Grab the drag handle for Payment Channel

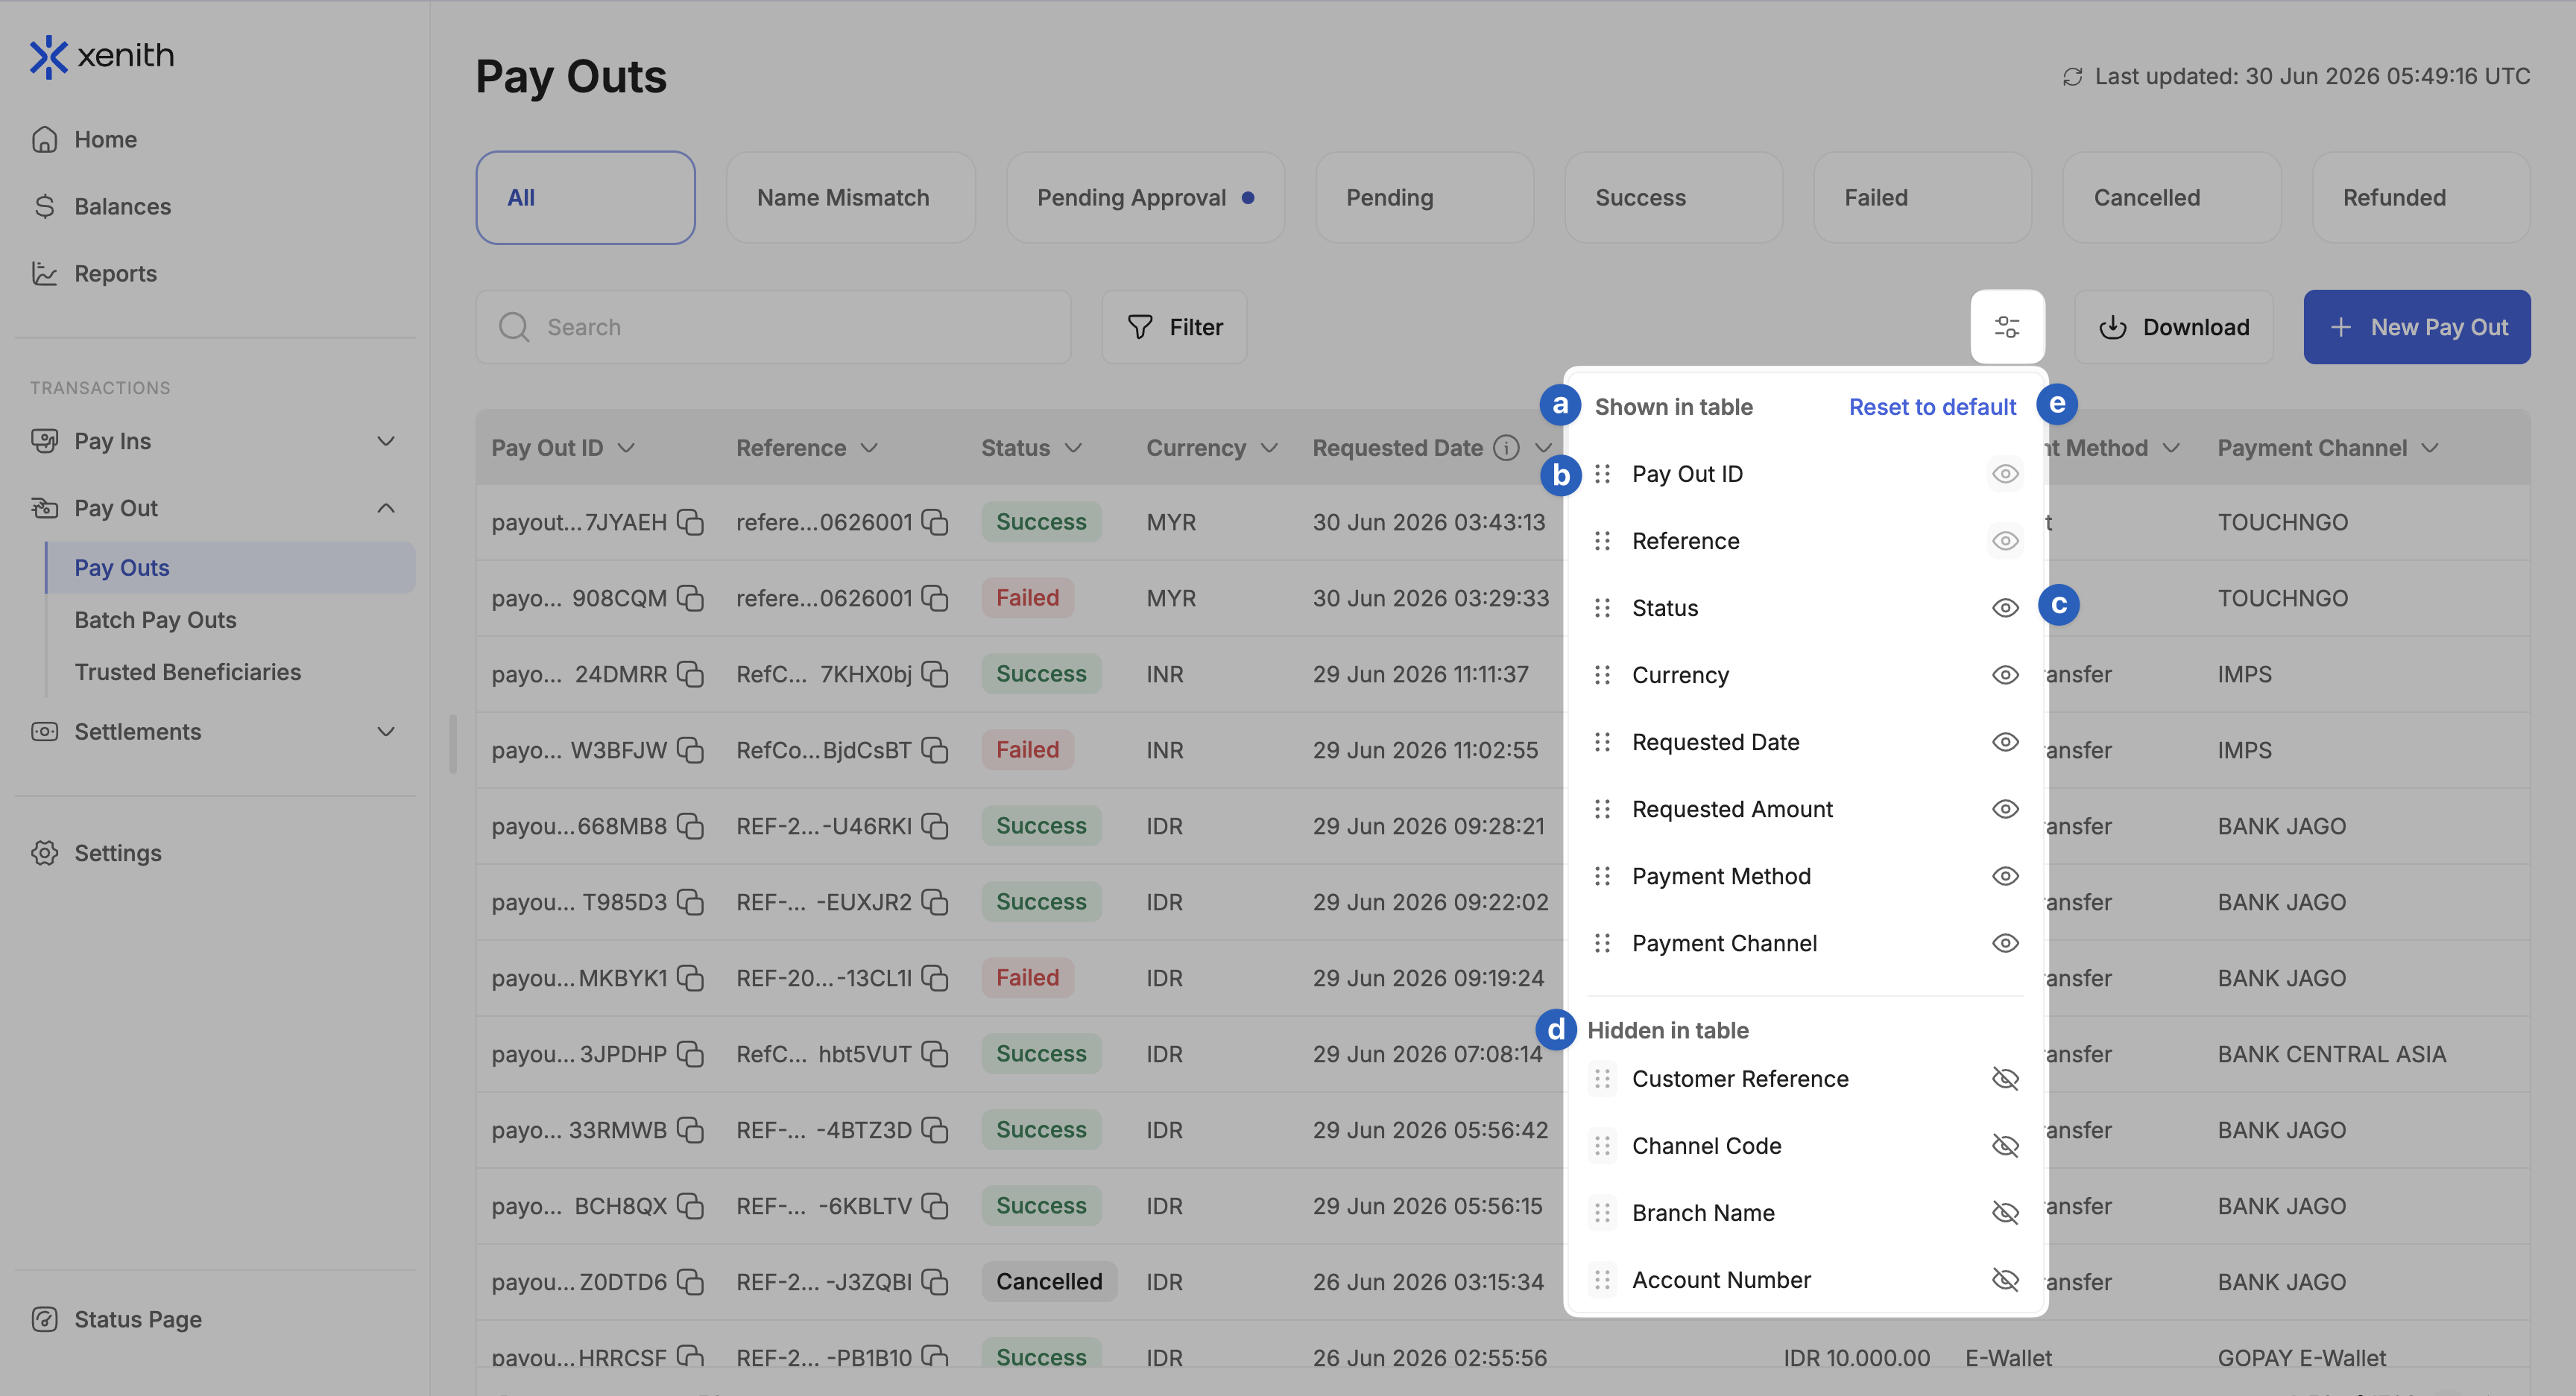point(1602,942)
